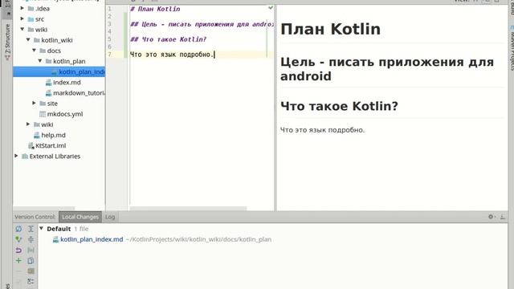Switch to the Log tab
Screen dimensions: 514x289
tap(110, 217)
